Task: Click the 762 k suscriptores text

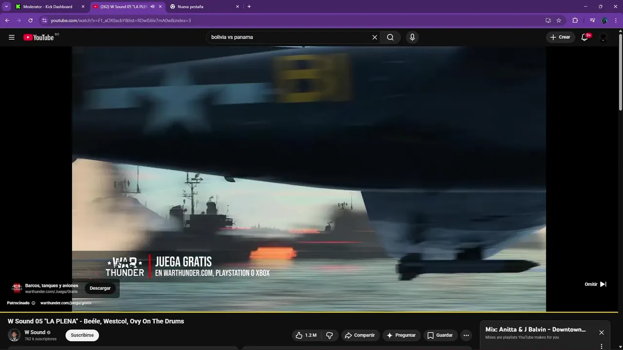Action: (x=40, y=339)
